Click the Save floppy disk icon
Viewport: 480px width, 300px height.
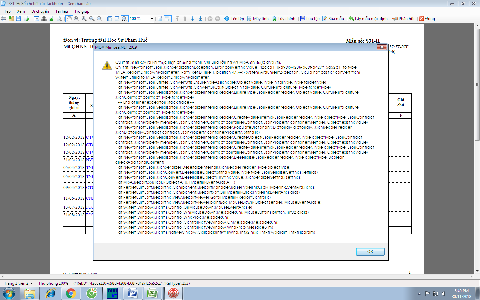tap(19, 19)
